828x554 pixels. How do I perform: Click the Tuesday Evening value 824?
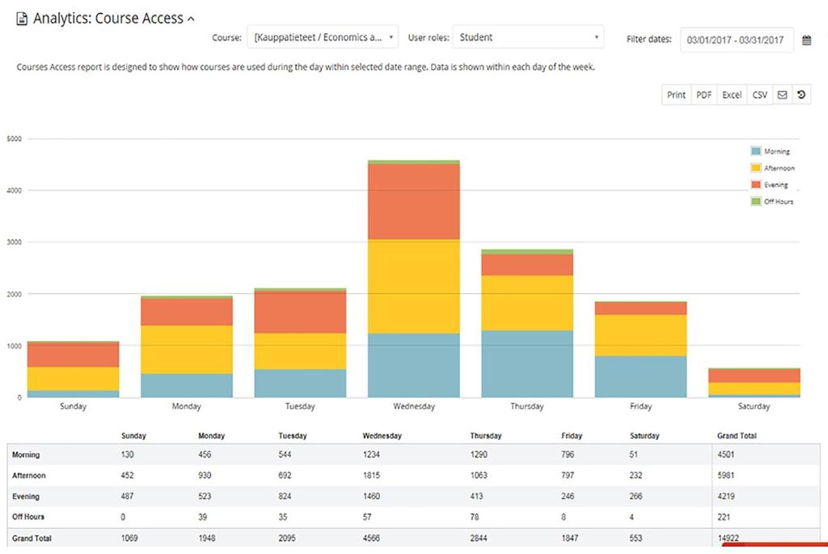pos(285,497)
